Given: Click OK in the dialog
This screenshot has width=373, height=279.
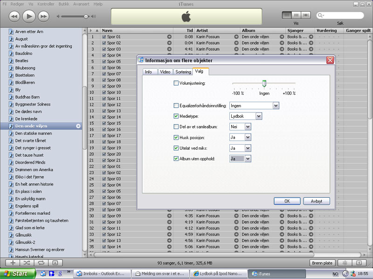Looking at the screenshot, I should [x=287, y=201].
